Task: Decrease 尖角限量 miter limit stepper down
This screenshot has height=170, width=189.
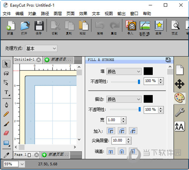Action: [128, 142]
